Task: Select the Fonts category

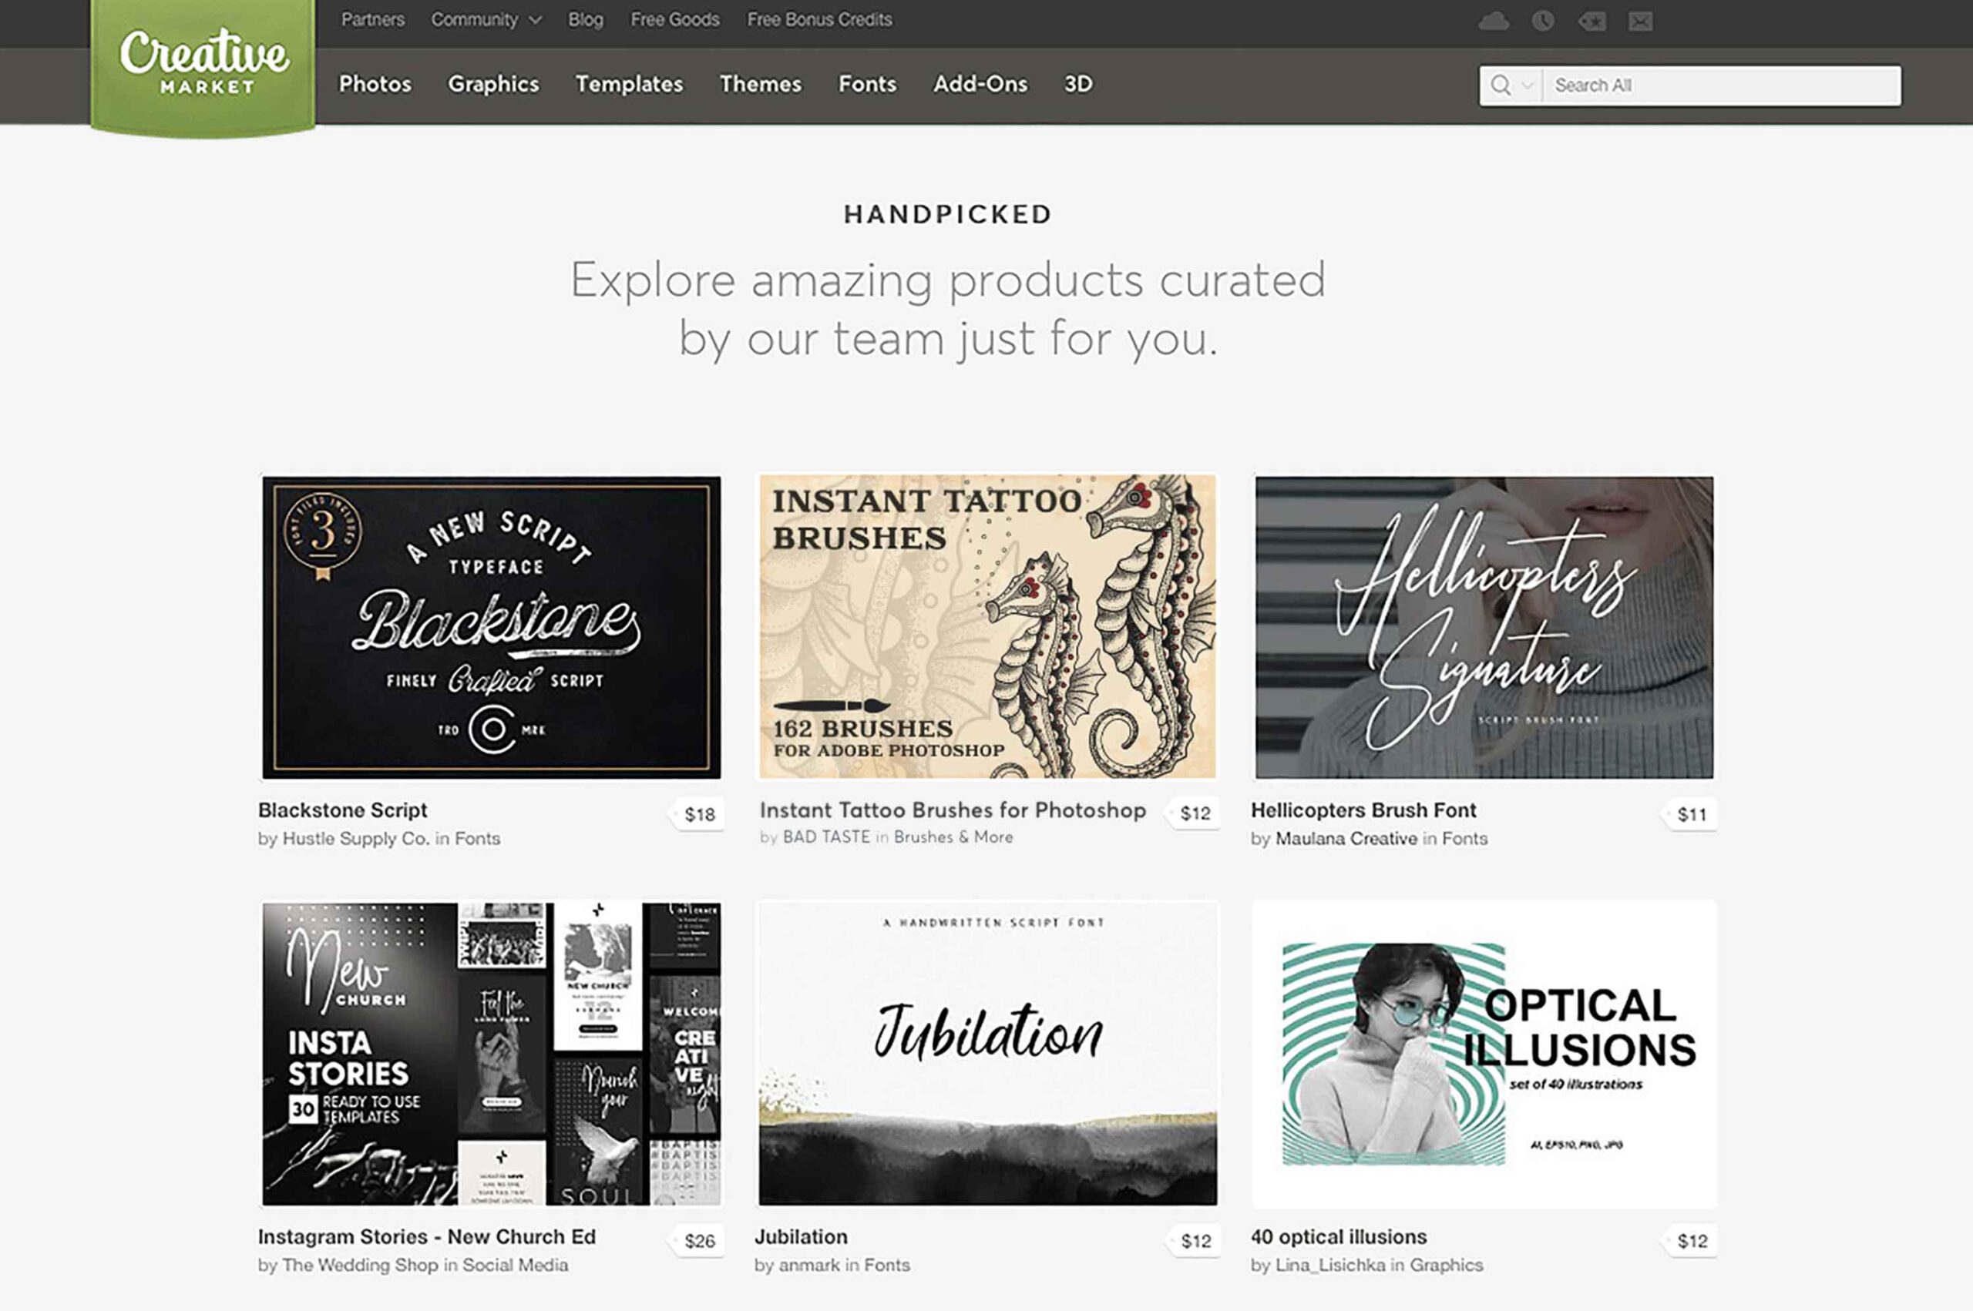Action: pos(867,84)
